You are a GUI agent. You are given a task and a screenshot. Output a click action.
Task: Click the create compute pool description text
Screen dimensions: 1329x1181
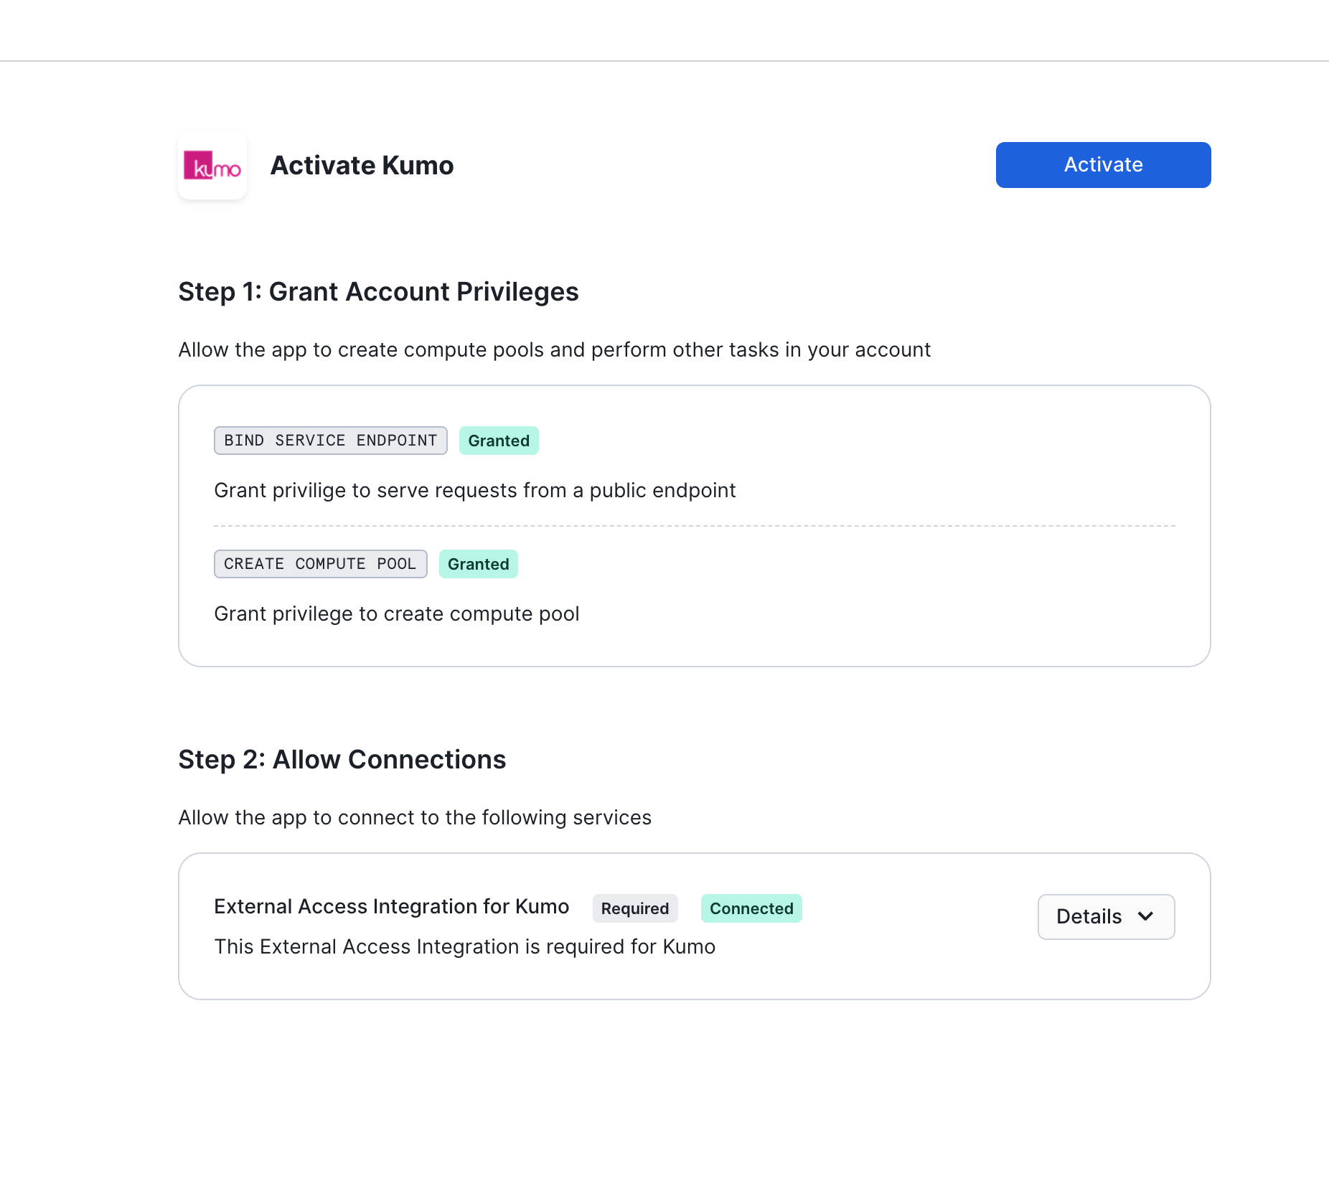point(397,614)
